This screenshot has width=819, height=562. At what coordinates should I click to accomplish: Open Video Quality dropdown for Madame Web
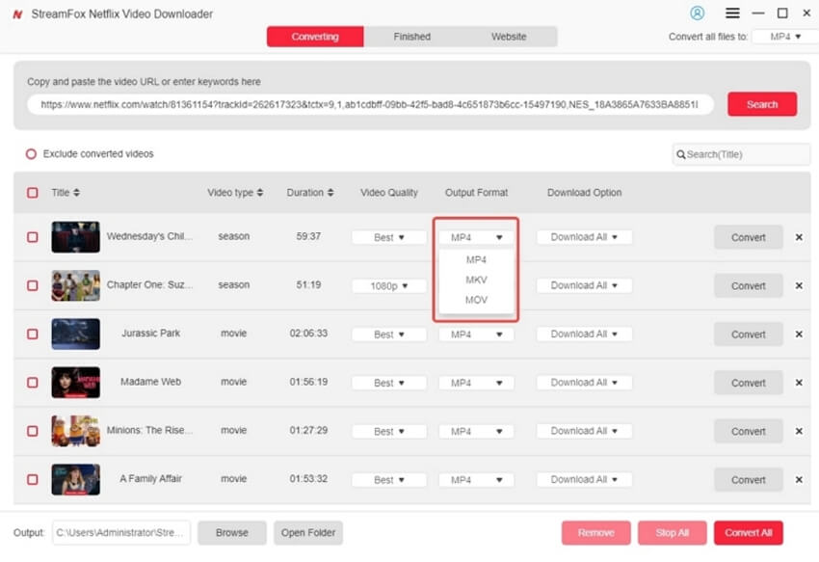tap(388, 383)
